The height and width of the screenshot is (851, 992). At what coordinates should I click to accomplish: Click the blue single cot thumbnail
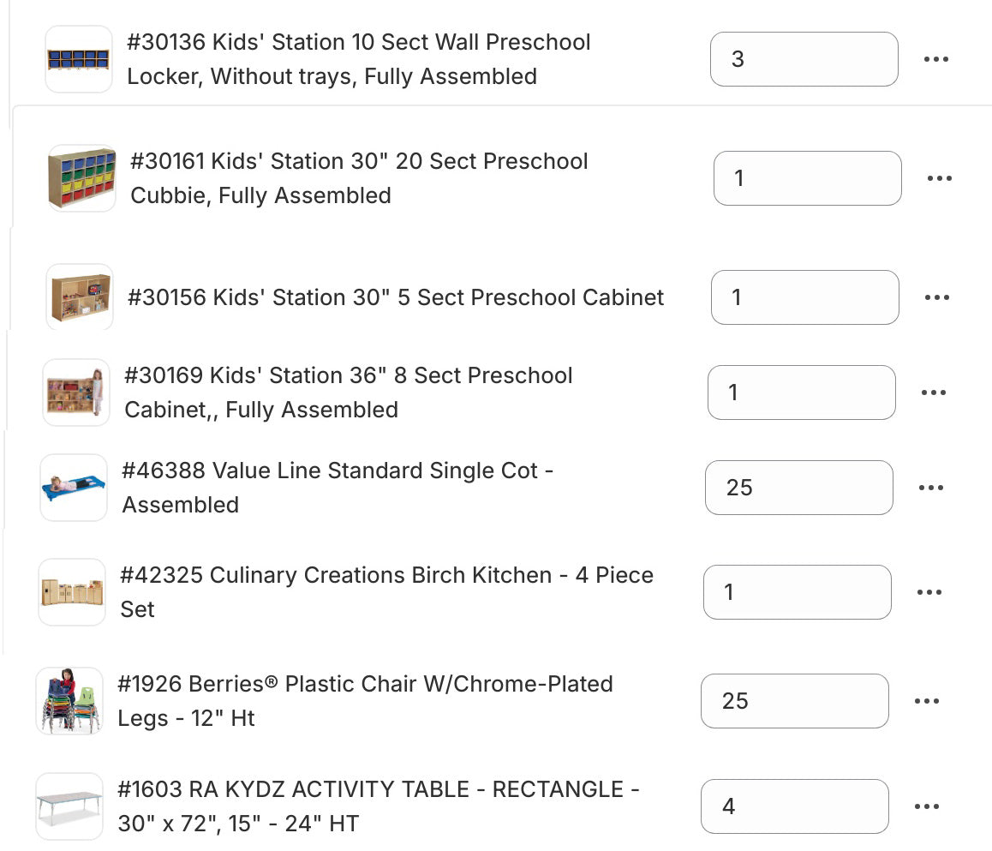point(74,488)
